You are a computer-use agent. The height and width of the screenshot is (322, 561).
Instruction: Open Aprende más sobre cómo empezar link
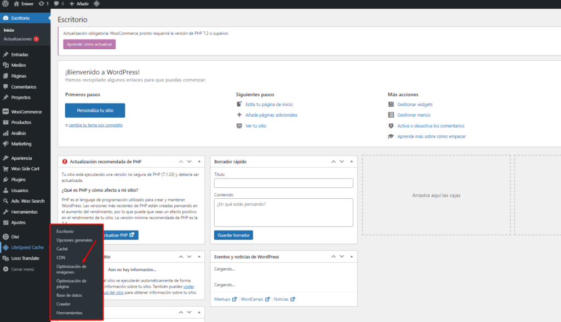coord(432,137)
